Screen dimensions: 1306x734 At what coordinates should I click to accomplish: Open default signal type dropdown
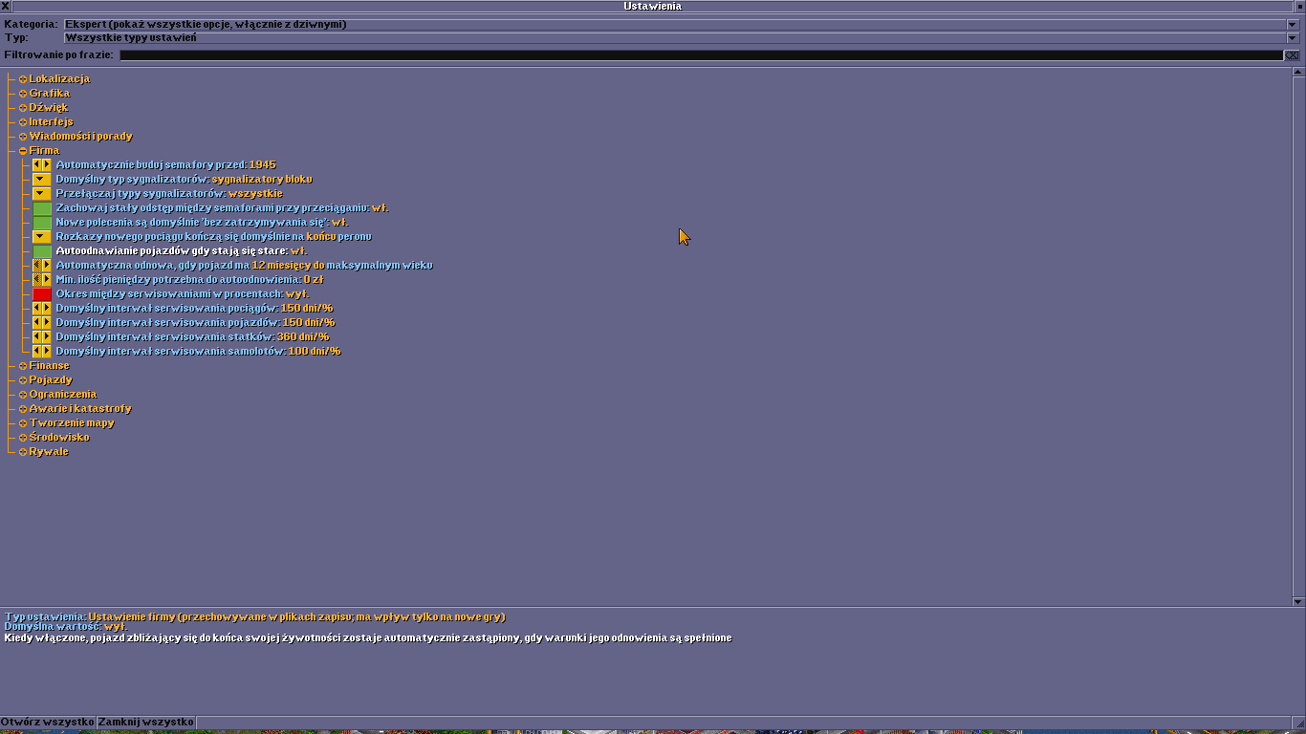coord(42,179)
